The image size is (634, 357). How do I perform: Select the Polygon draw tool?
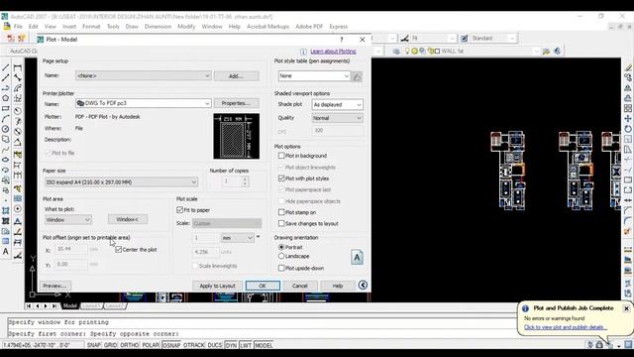click(6, 98)
